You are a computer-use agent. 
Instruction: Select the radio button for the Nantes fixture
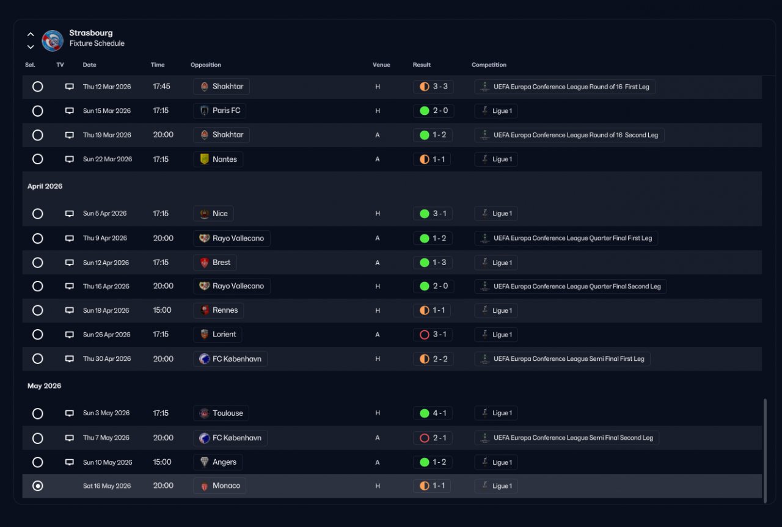(x=38, y=159)
